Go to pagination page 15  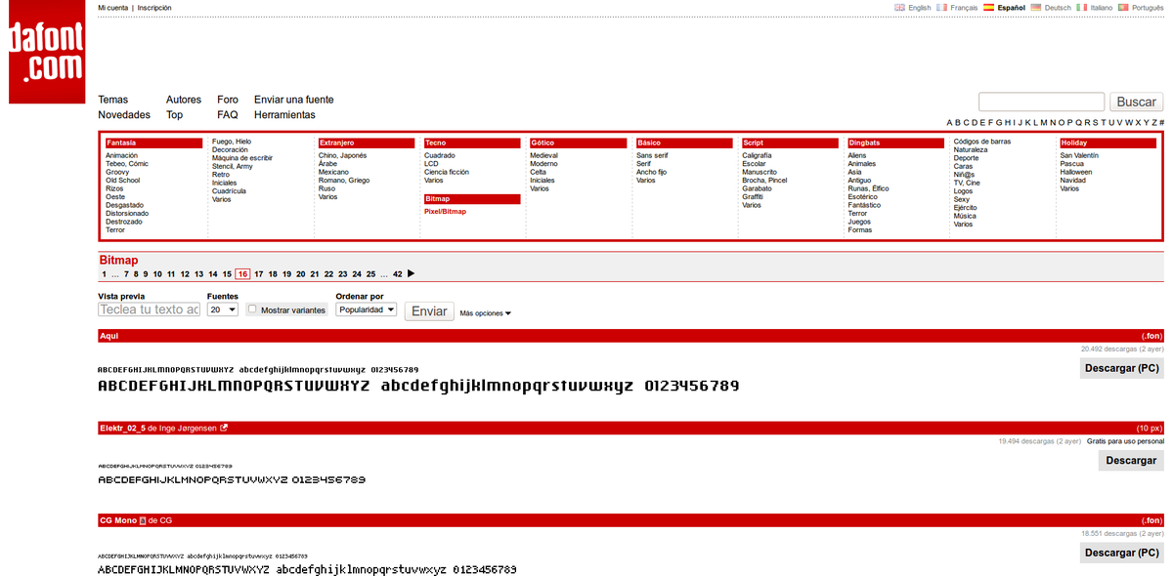(227, 274)
